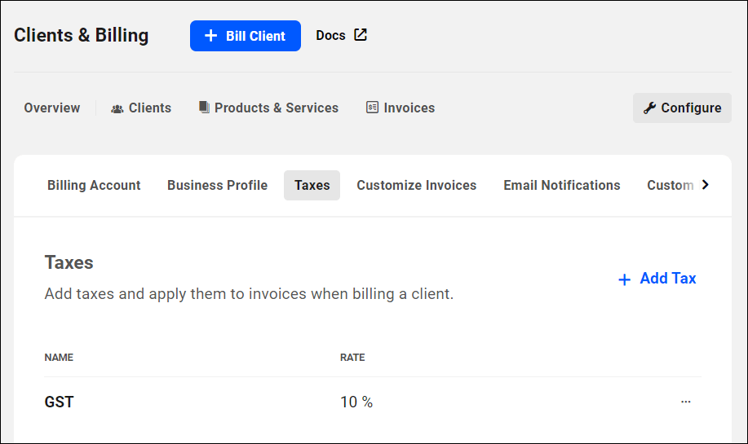Select the Business Profile tab
748x444 pixels.
tap(217, 185)
